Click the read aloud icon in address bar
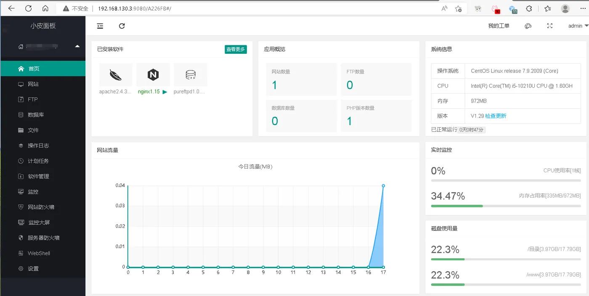This screenshot has width=589, height=296. tap(444, 8)
